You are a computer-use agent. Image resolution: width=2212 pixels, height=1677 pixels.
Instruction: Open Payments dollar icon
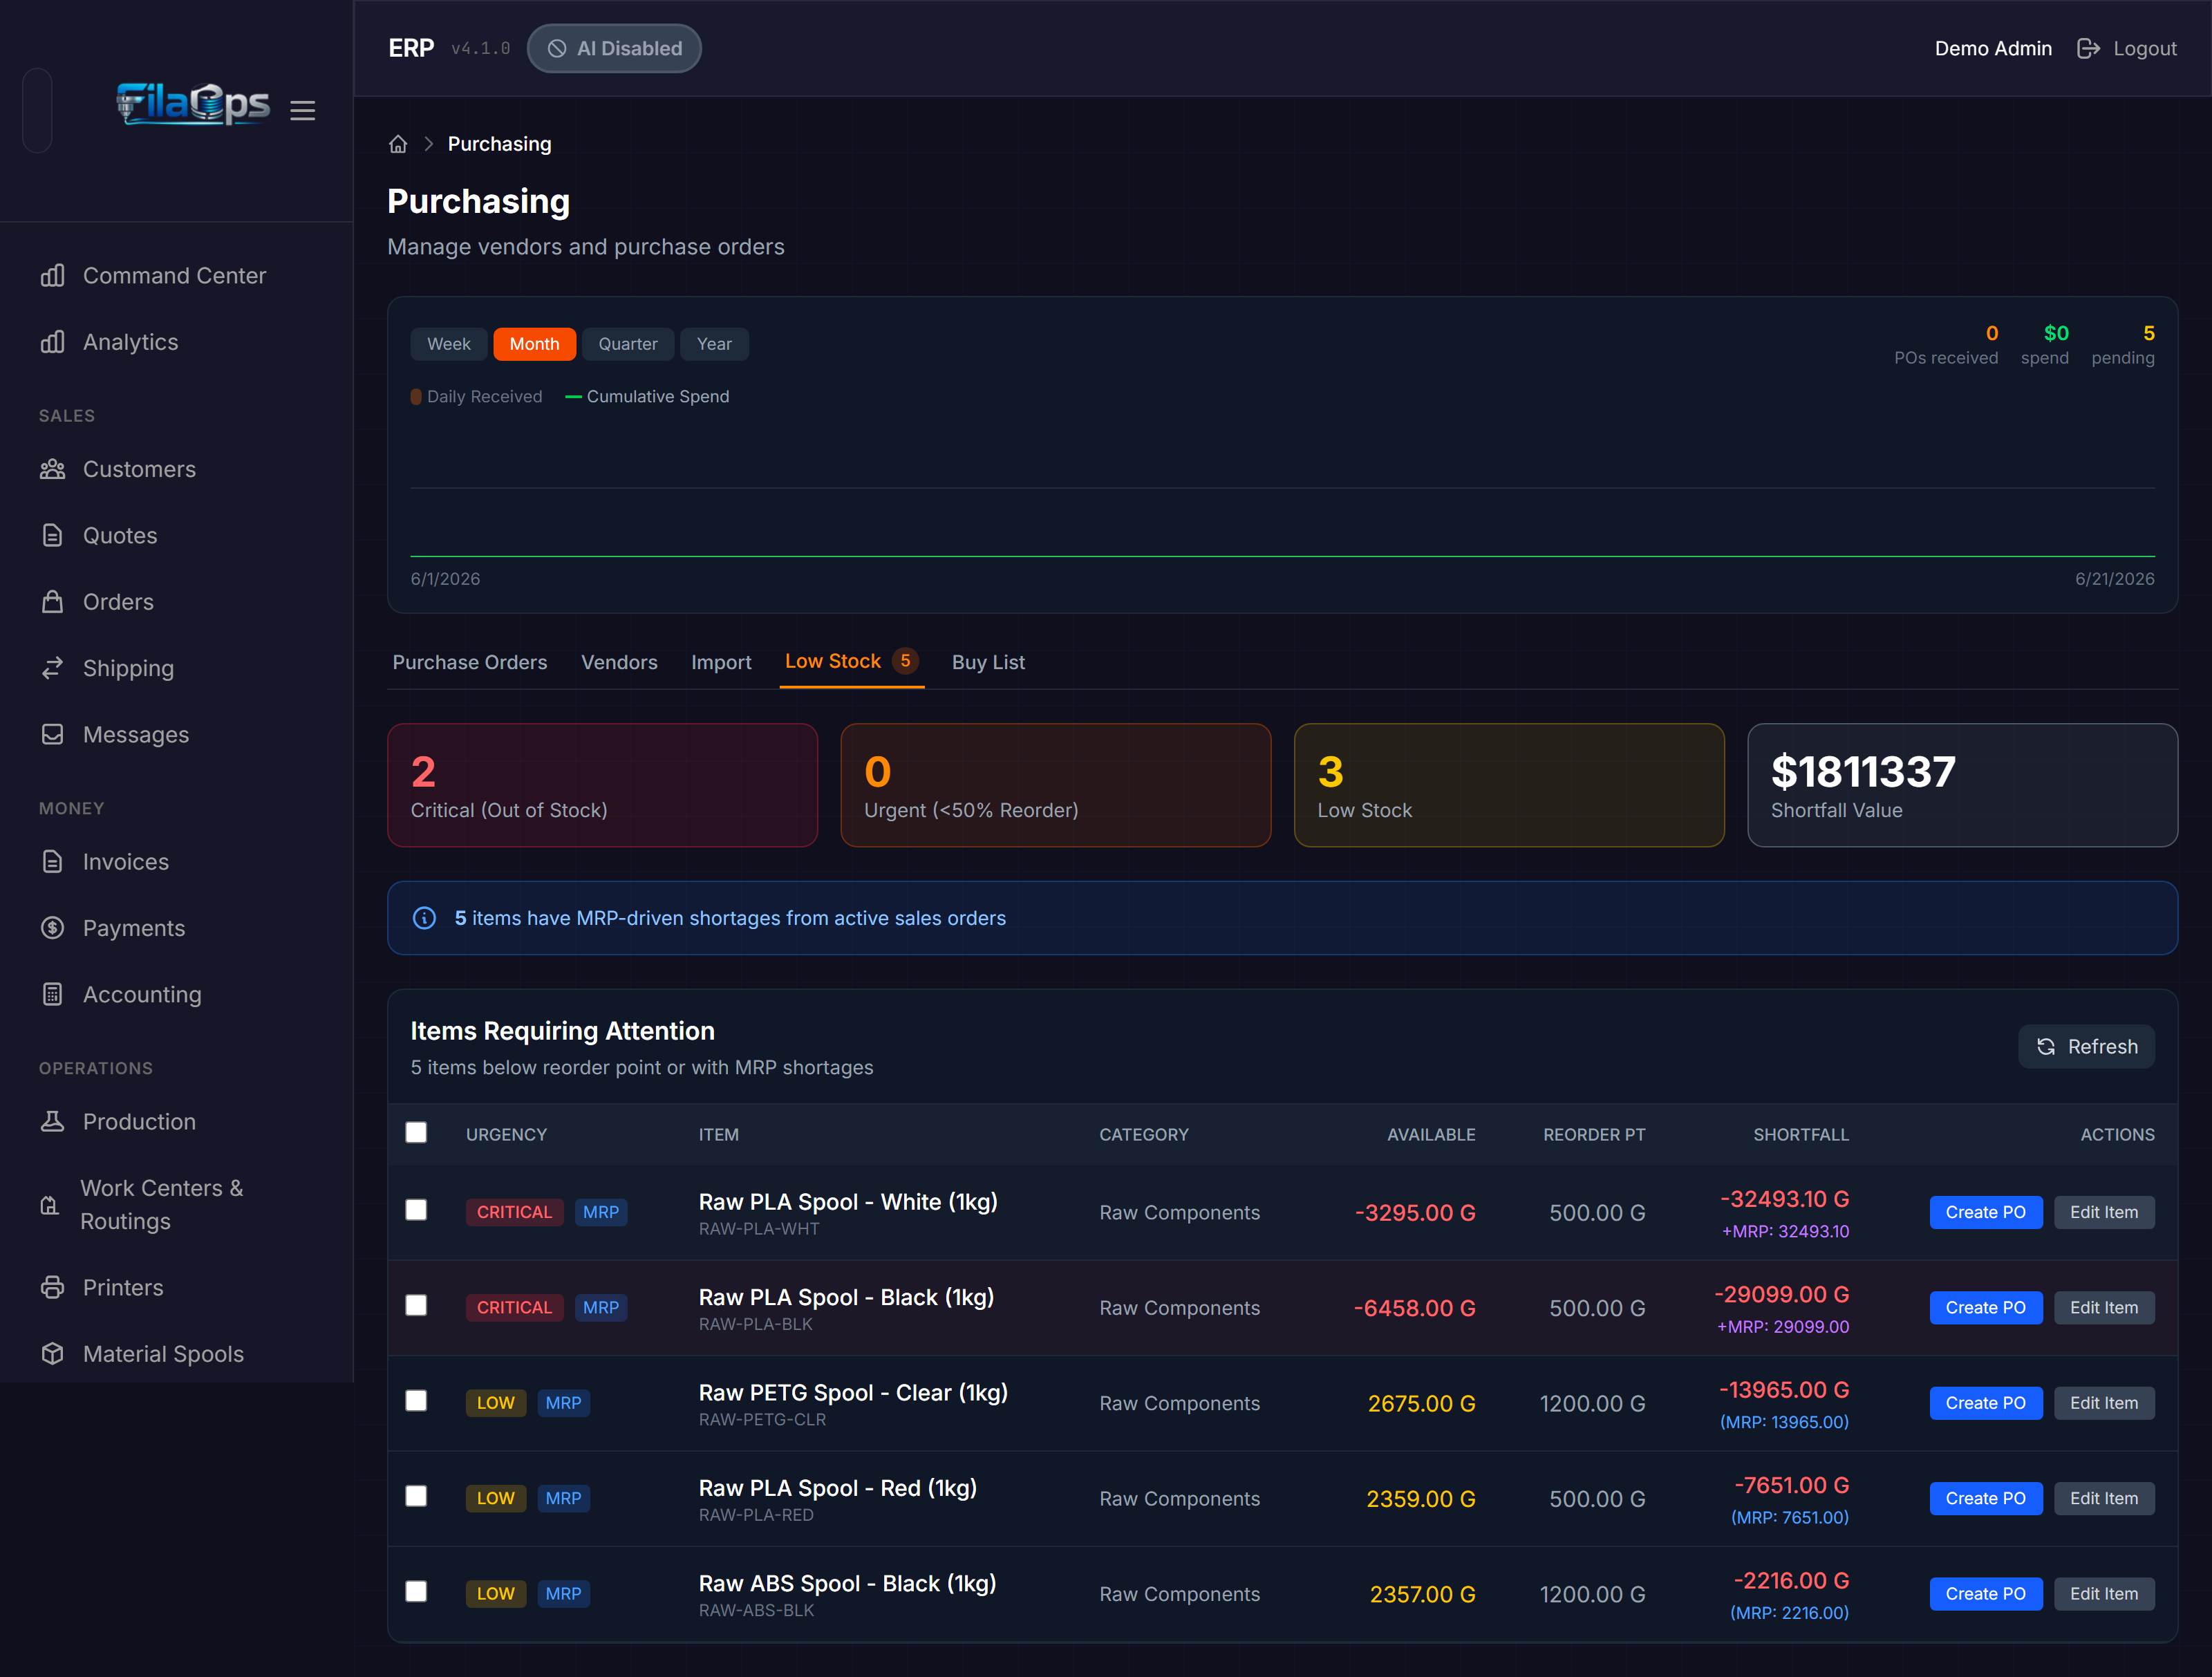point(53,928)
